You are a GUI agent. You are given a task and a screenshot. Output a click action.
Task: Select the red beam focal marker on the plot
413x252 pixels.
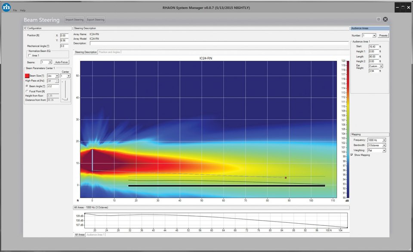pyautogui.click(x=286, y=178)
